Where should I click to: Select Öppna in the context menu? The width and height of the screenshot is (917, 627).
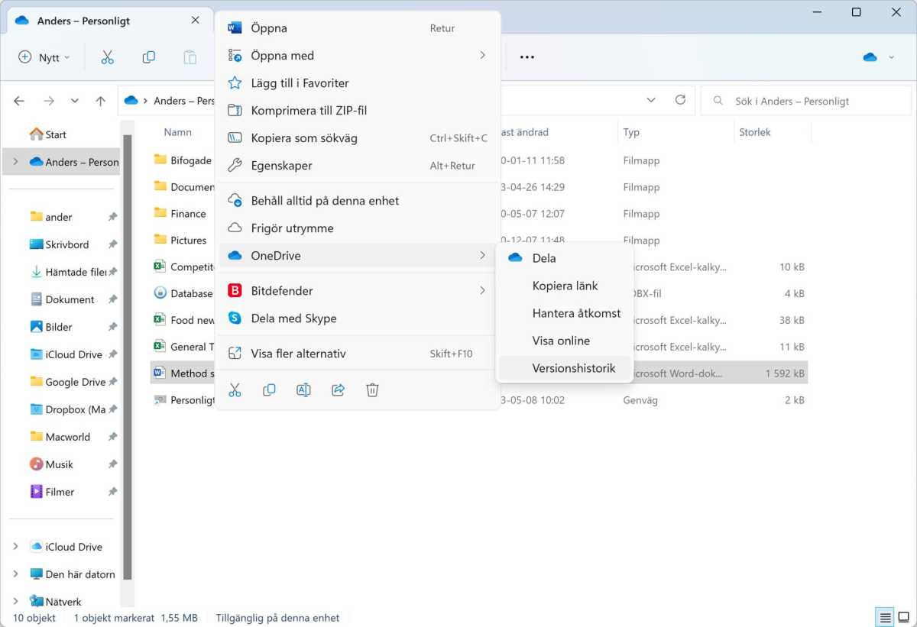pyautogui.click(x=358, y=28)
